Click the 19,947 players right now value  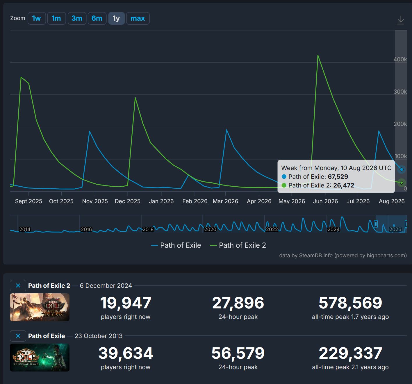tap(126, 303)
